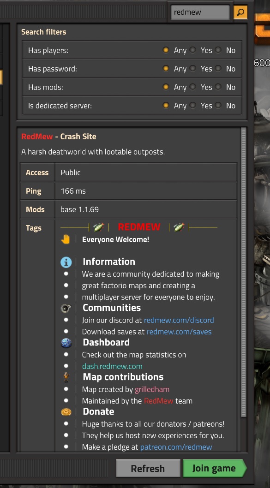Viewport: 270px width, 488px height.
Task: Click the Communities heading
Action: 112,308
